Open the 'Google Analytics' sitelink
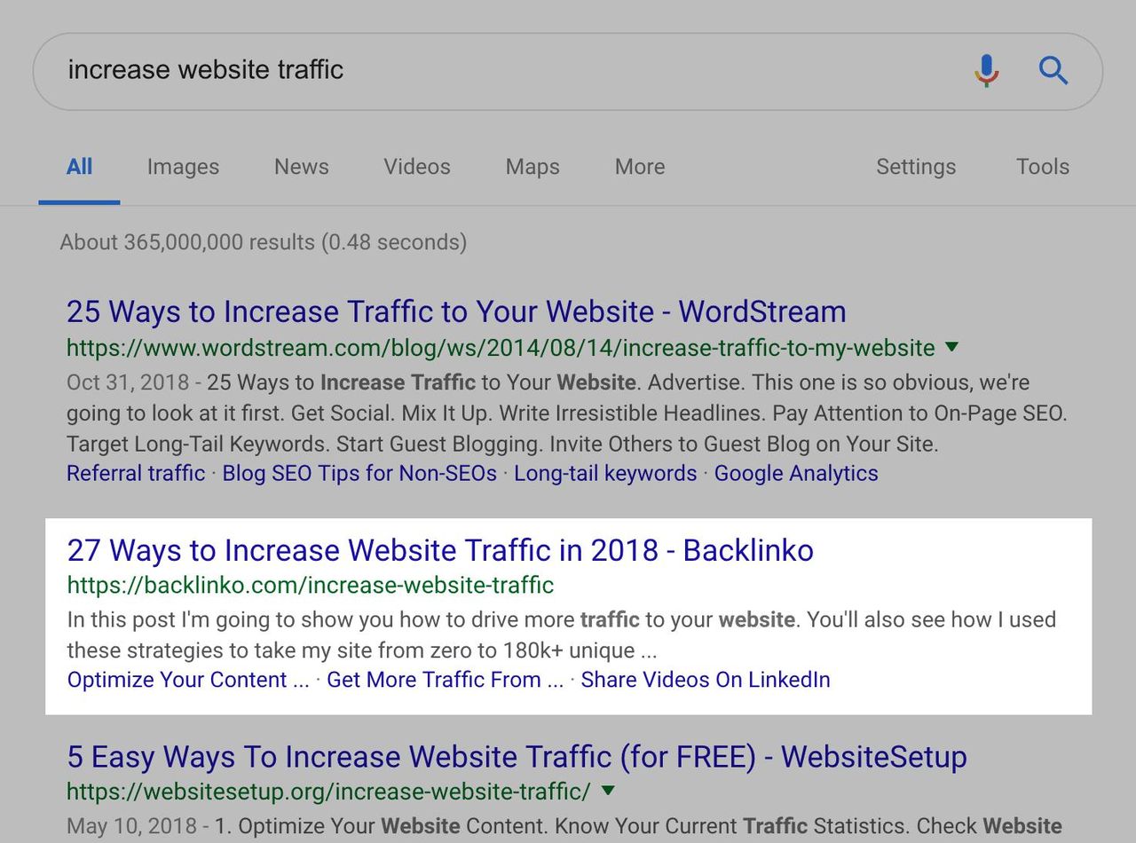 (x=796, y=473)
